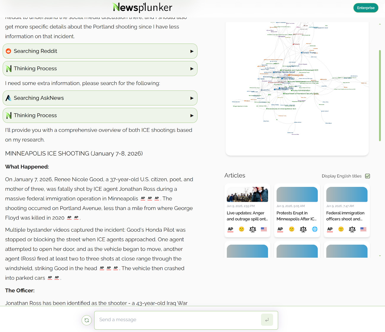385x332 pixels.
Task: Click the 'Jan 9, 2026, 2:59 PM' timestamp
Action: [241, 206]
